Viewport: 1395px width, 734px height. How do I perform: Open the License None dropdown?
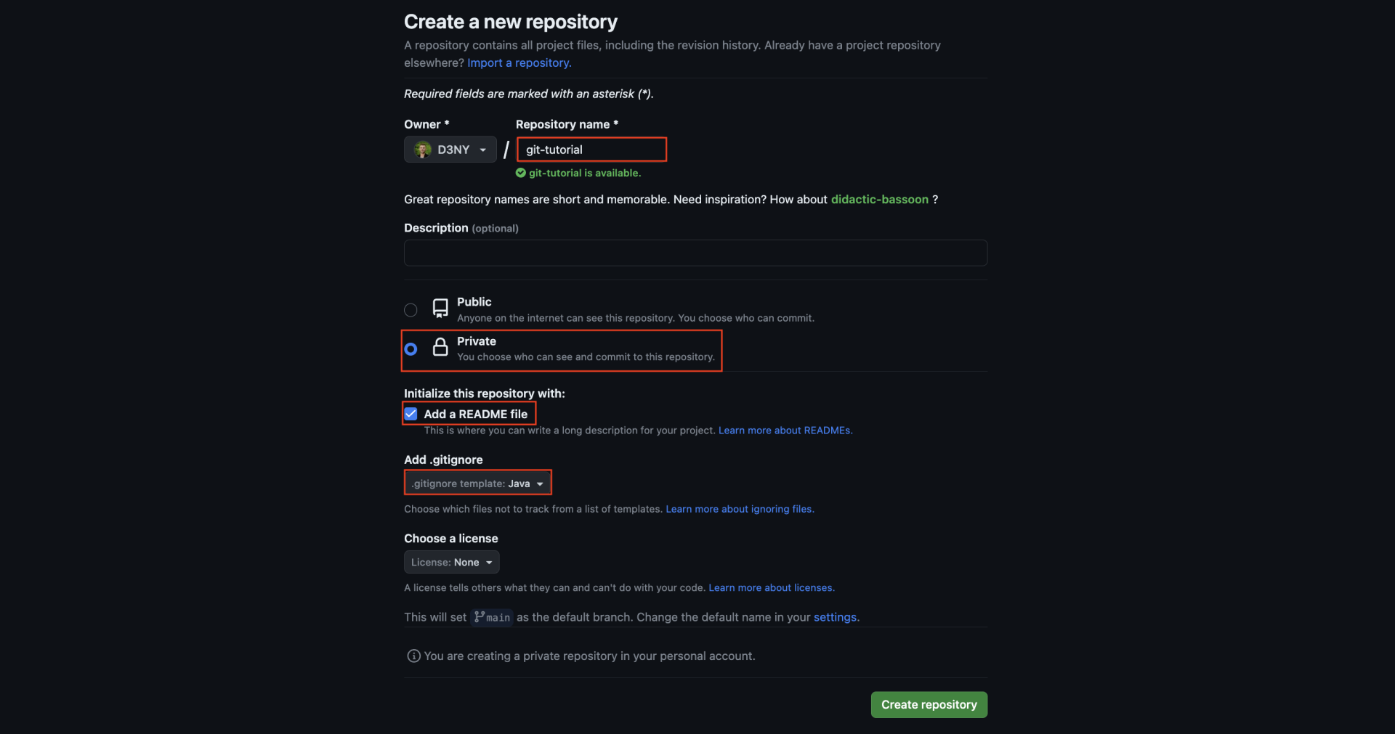451,563
